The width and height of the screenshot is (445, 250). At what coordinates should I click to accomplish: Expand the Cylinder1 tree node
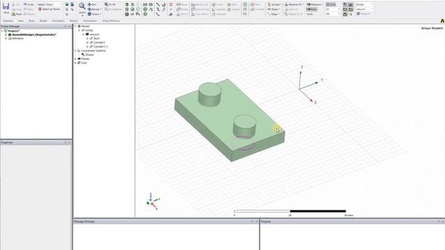(x=87, y=42)
